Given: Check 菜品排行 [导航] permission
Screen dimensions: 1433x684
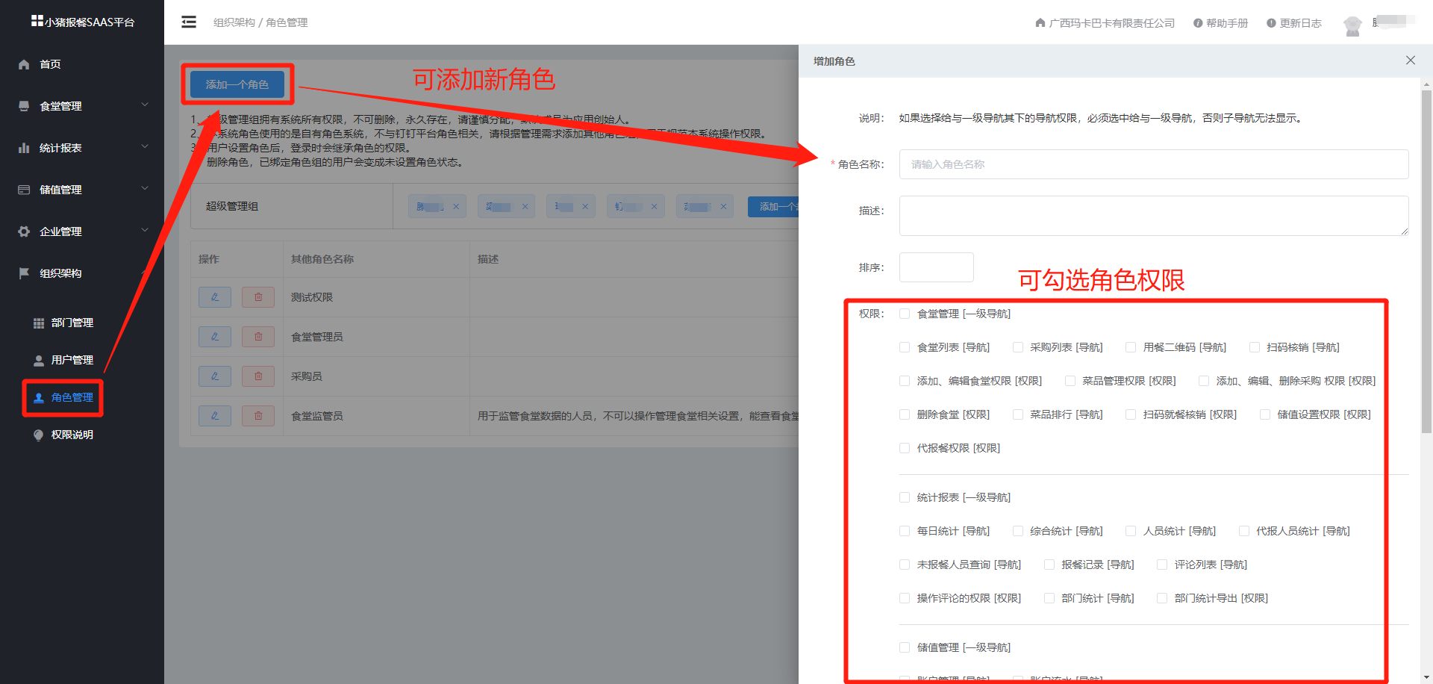Looking at the screenshot, I should 1017,414.
